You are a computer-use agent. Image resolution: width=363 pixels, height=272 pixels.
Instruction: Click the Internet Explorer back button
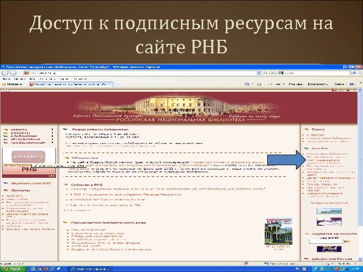point(5,73)
